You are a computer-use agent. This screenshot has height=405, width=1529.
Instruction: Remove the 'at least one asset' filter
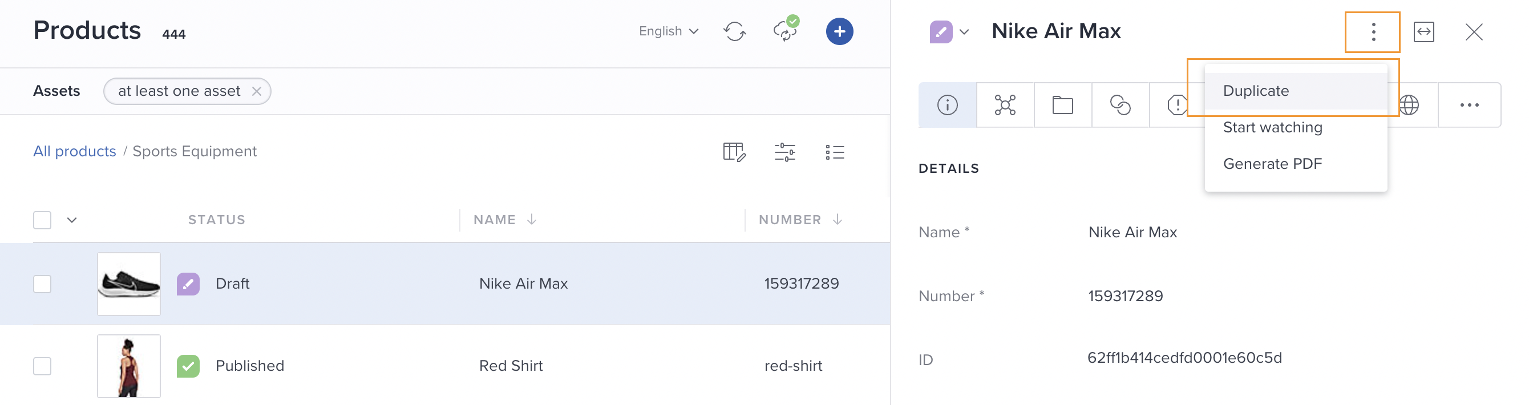coord(256,91)
